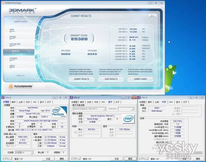Expand the processor selection combo box
The width and height of the screenshot is (206, 162).
[24, 153]
